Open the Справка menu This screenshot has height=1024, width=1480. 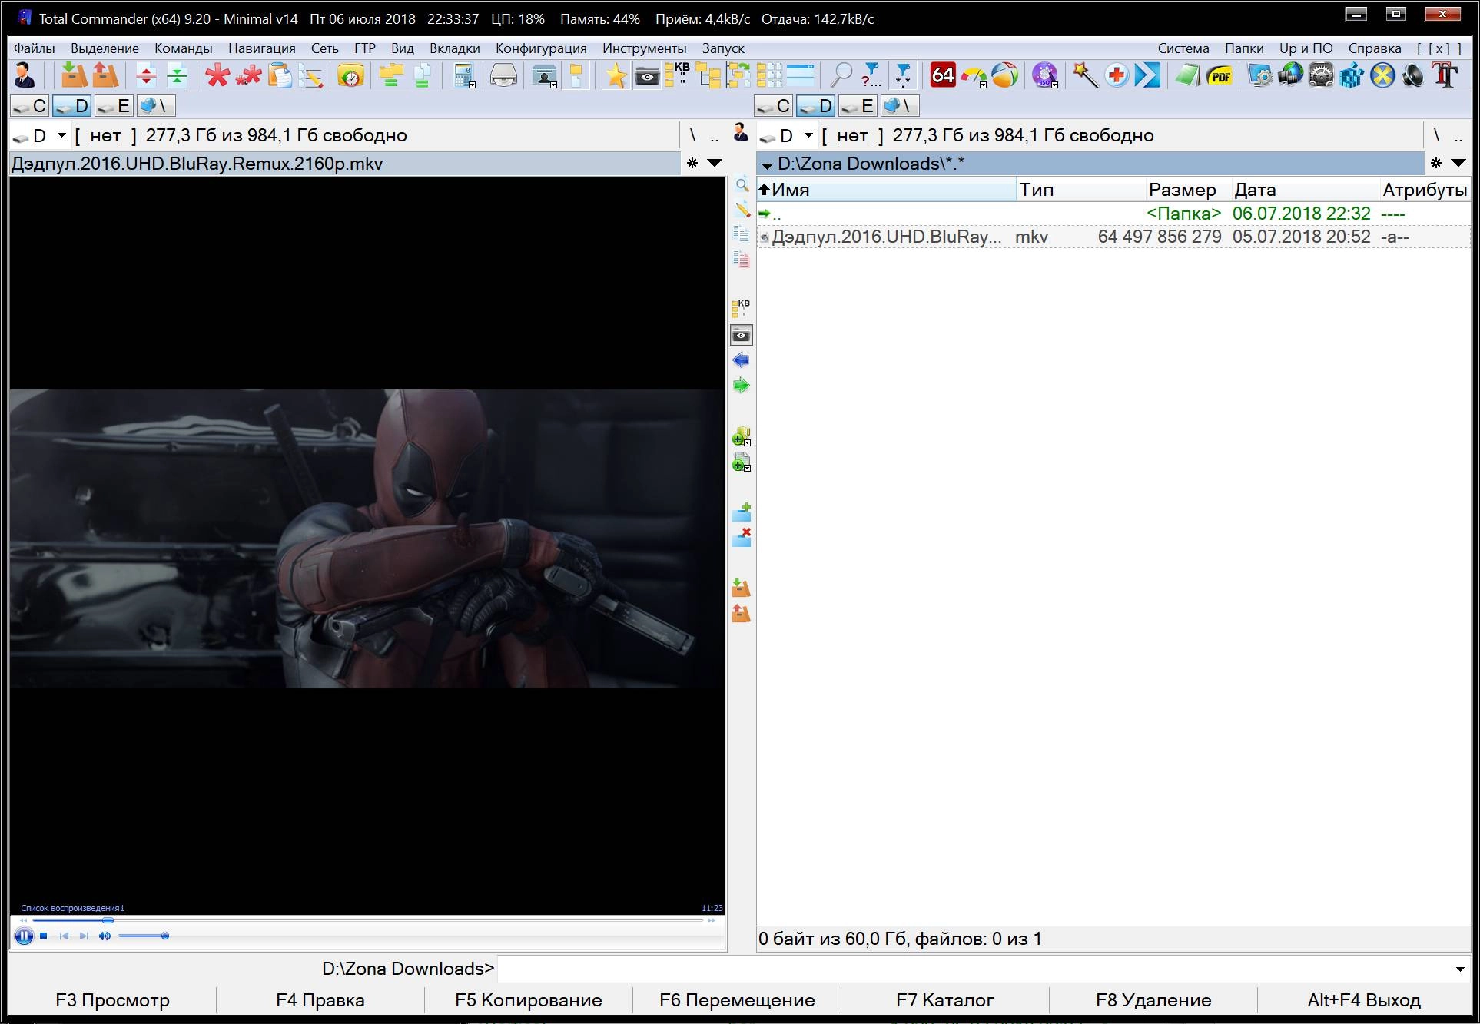tap(1375, 48)
